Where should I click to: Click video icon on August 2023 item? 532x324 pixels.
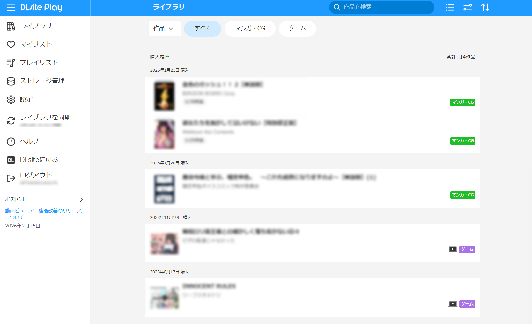453,304
